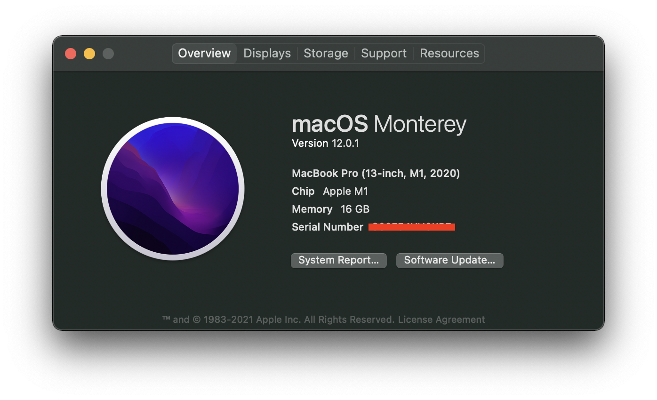
Task: Click the macOS Monterey title heading
Action: coord(379,124)
